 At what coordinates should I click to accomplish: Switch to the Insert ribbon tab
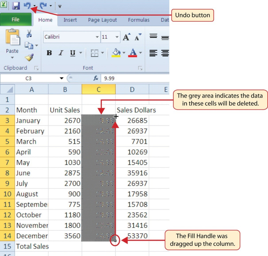pyautogui.click(x=70, y=20)
